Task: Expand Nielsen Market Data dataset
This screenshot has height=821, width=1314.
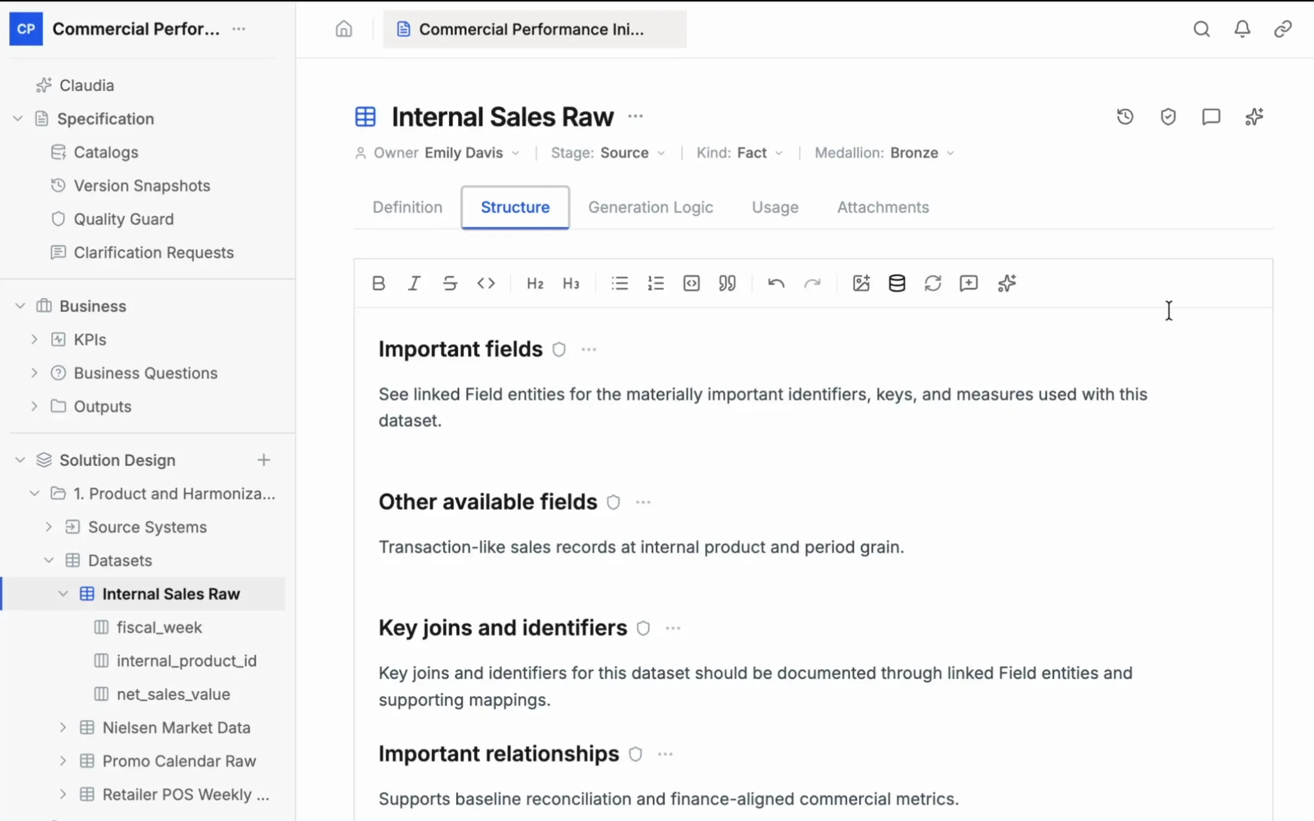Action: click(x=63, y=727)
